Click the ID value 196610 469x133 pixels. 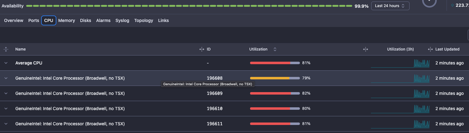[x=215, y=109]
